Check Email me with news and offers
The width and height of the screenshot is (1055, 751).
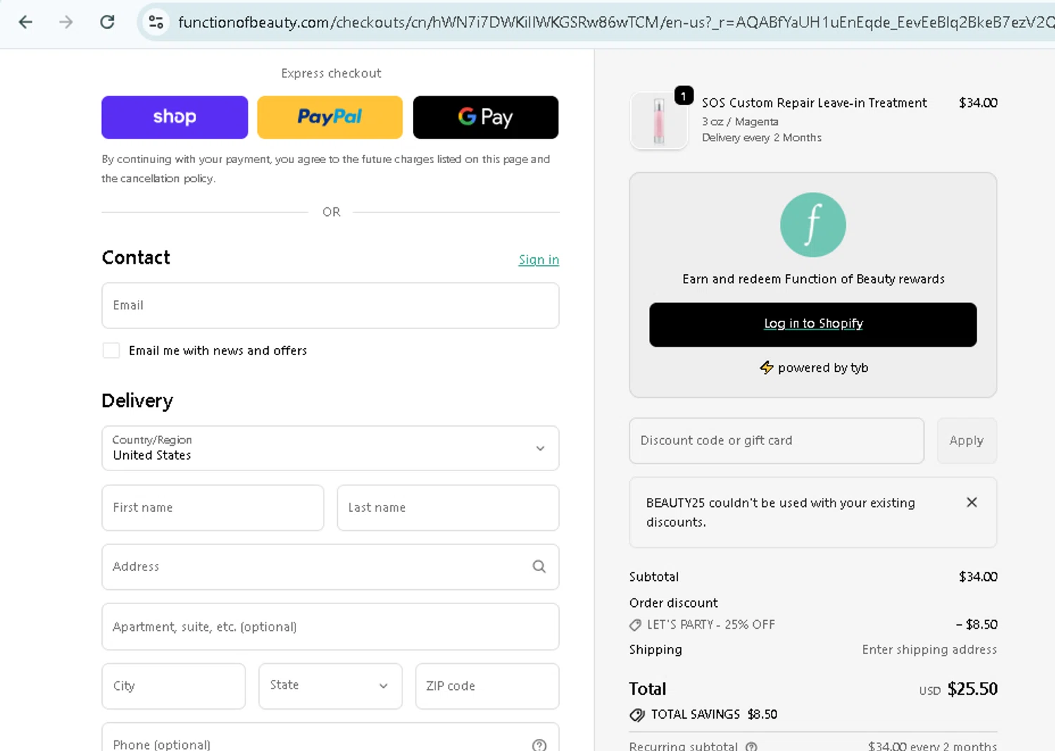pyautogui.click(x=111, y=350)
